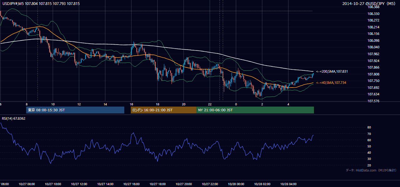Click price axis value 108.040

click(373, 47)
